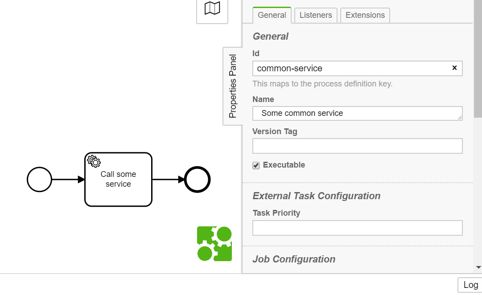The width and height of the screenshot is (482, 295).
Task: Collapse the Properties Panel side tab
Action: click(x=233, y=86)
